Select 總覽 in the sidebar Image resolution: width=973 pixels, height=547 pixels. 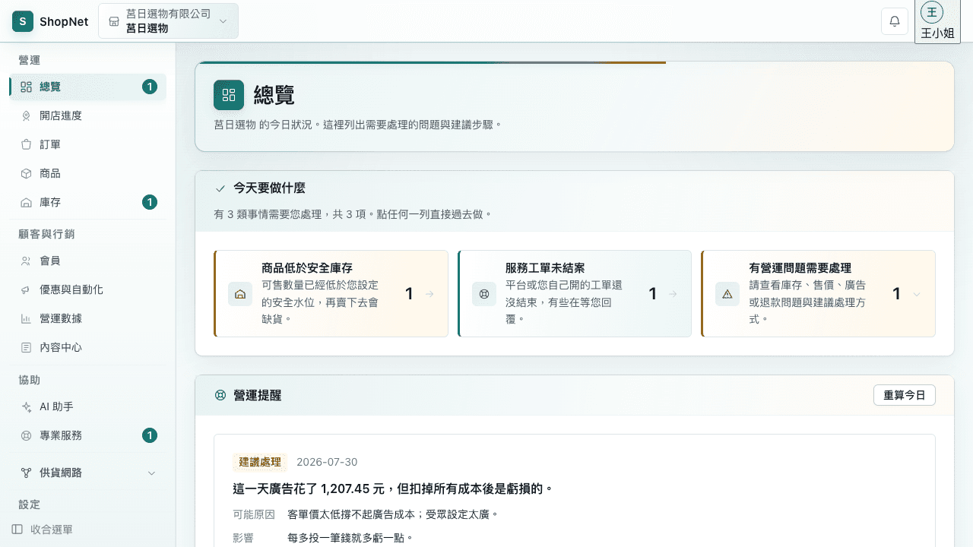(x=87, y=87)
